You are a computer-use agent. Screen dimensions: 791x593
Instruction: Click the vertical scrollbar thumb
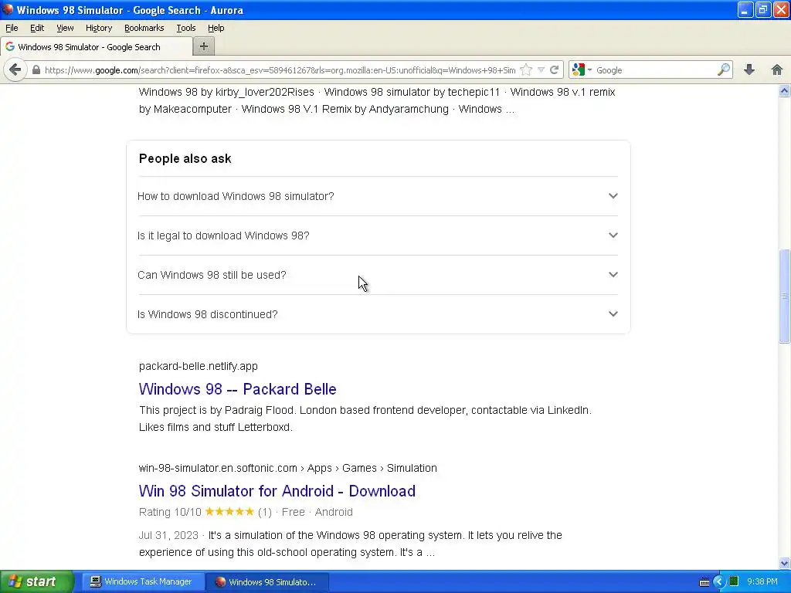[784, 296]
